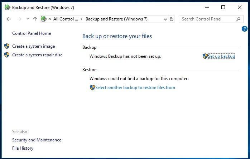
Task: Maximize the Backup and Restore window
Action: tap(223, 7)
